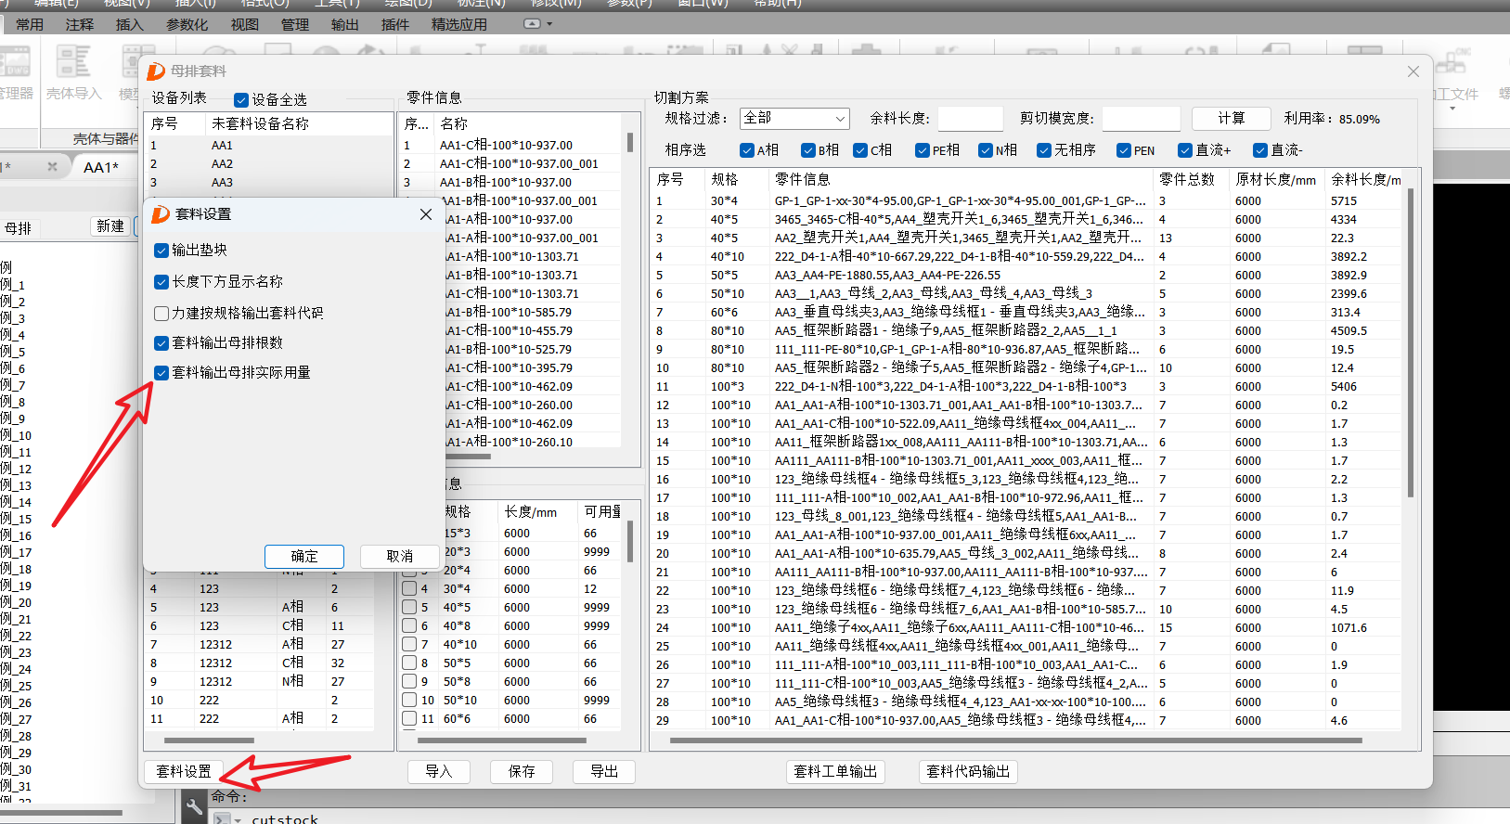Click the ribbon minimize toggle icon
The width and height of the screenshot is (1510, 824).
coord(532,23)
